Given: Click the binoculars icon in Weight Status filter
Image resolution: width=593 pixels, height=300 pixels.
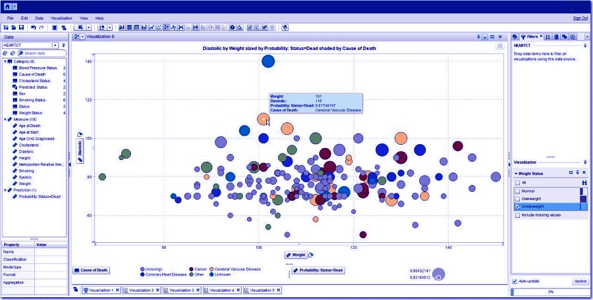Looking at the screenshot, I should click(584, 182).
